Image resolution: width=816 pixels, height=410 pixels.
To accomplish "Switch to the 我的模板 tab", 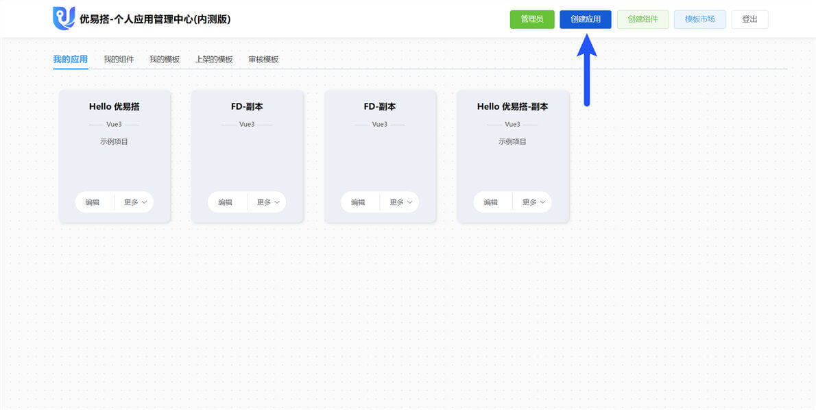I will [165, 60].
